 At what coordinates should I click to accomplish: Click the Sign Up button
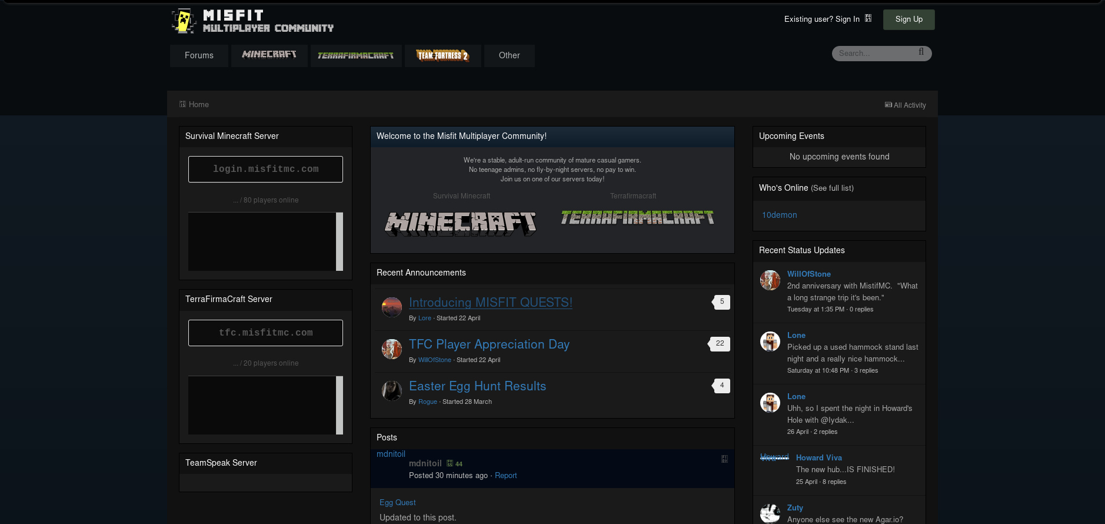[x=909, y=19]
